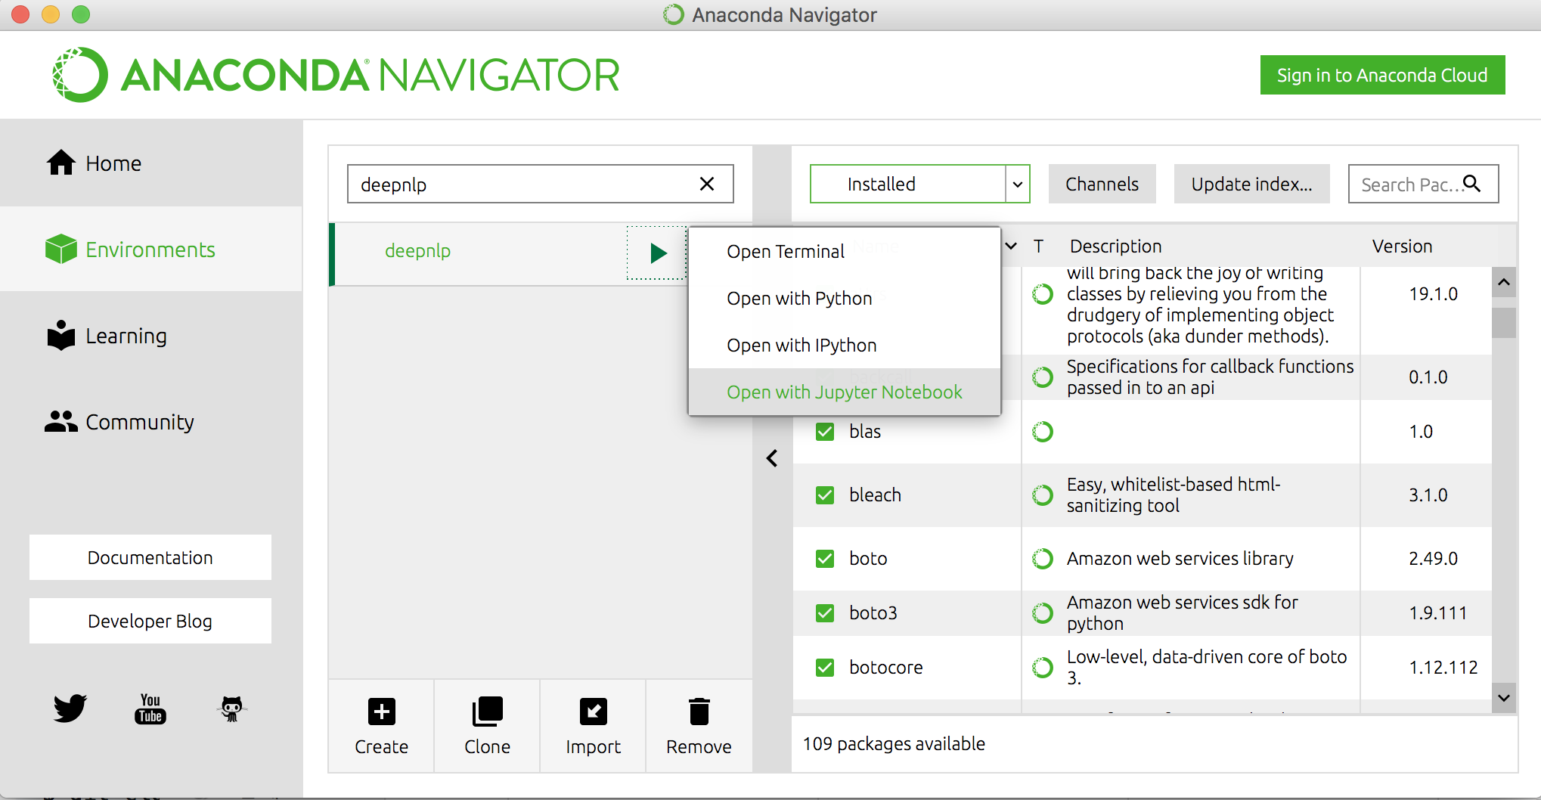Click the boto version 2.49.0
The width and height of the screenshot is (1541, 800).
coord(1433,558)
